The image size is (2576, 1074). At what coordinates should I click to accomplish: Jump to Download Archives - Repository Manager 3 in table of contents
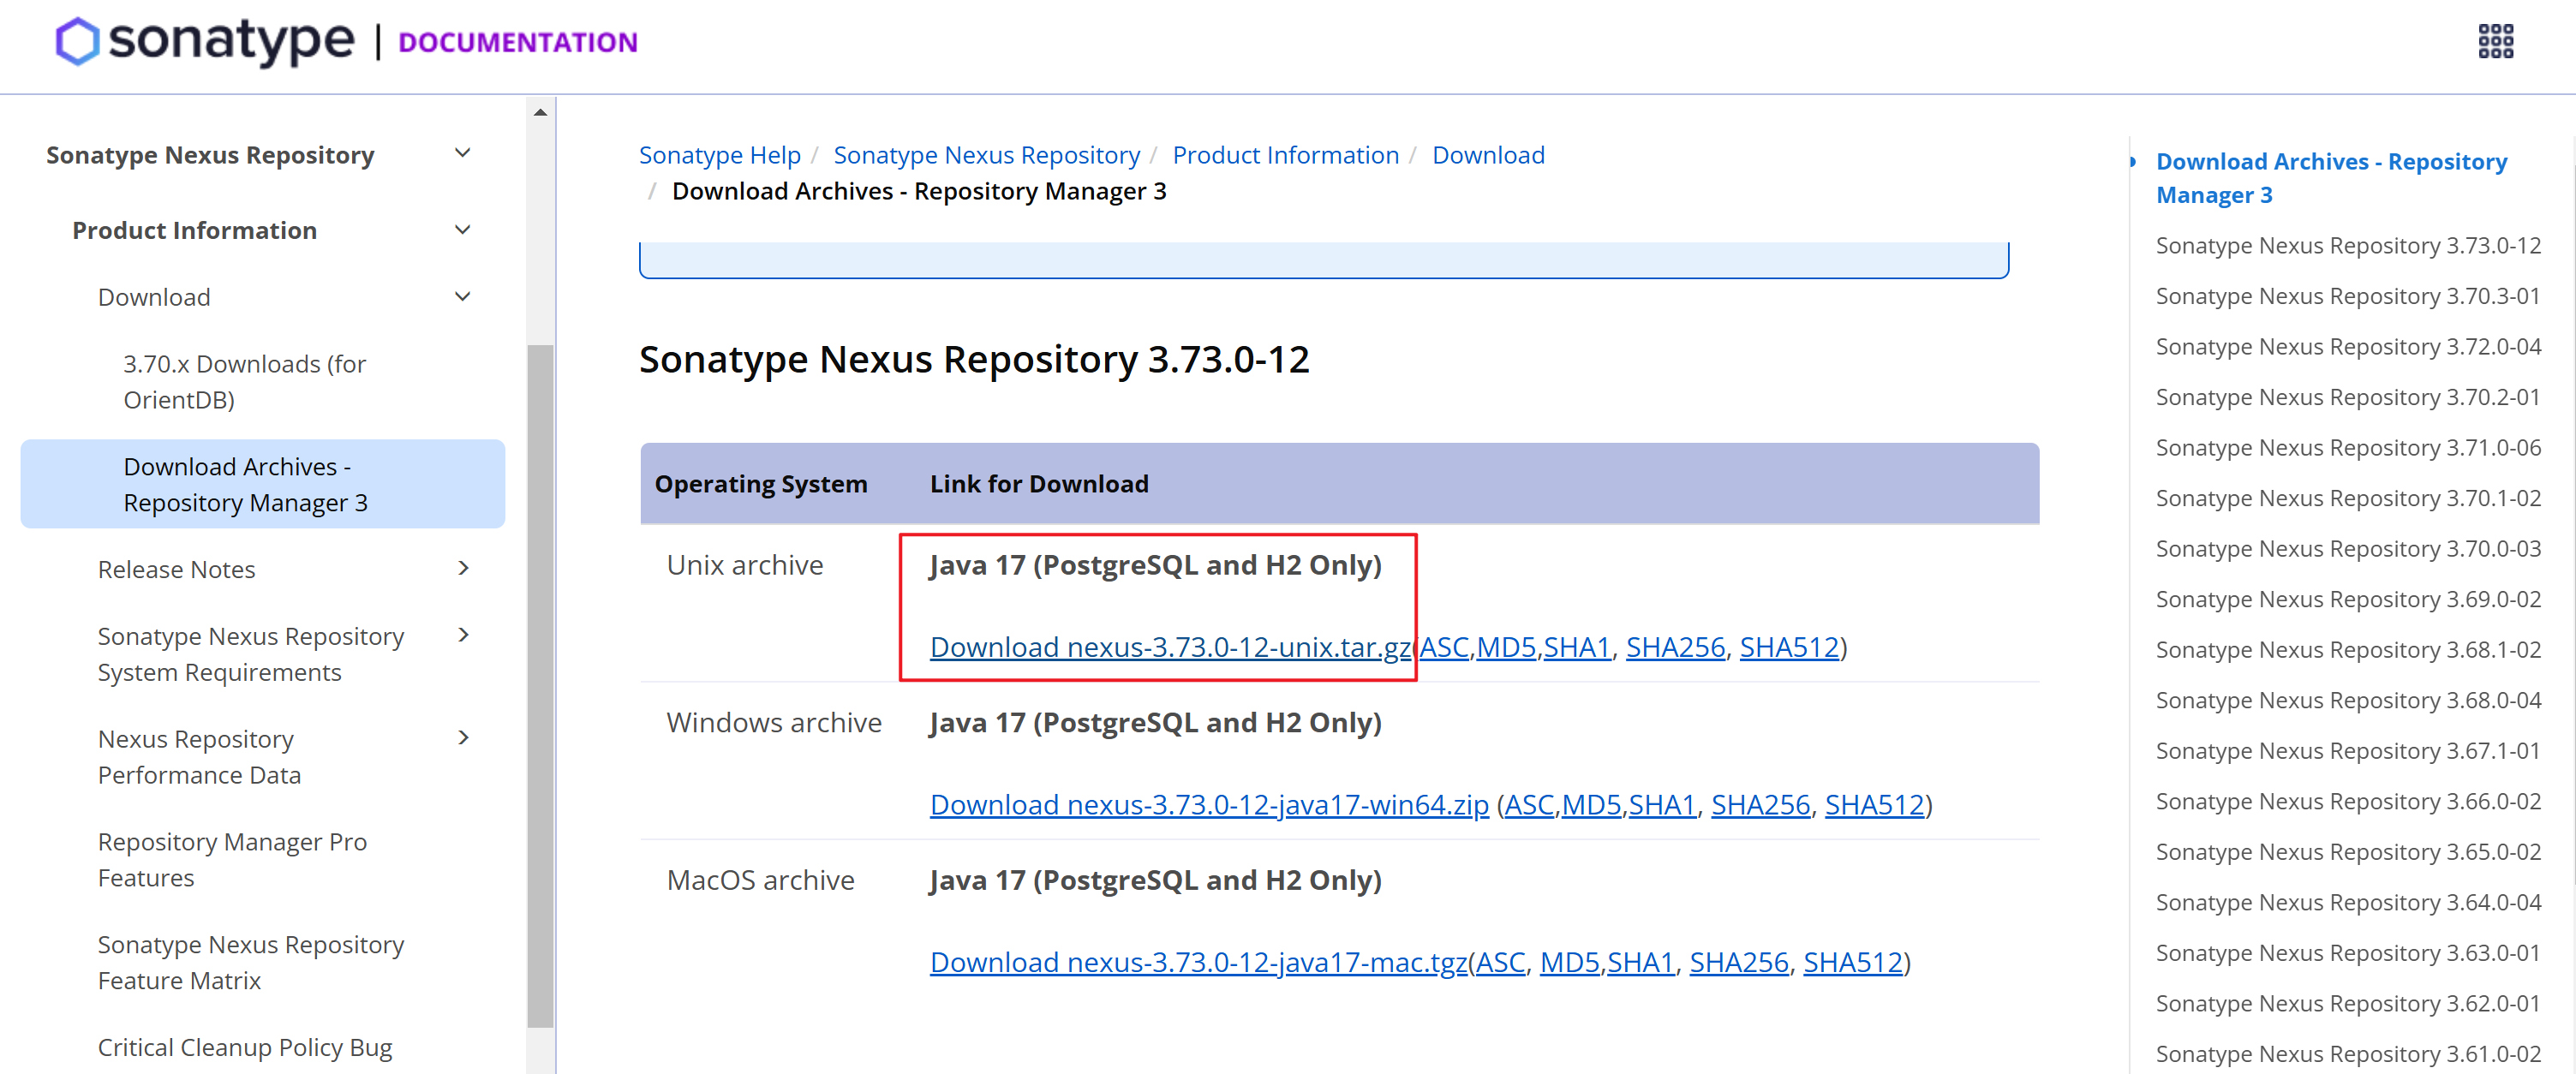pos(2331,178)
